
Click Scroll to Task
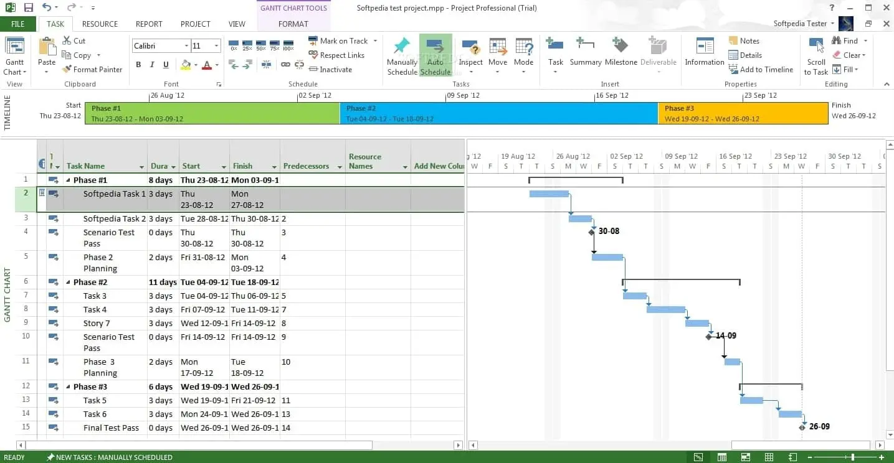click(816, 56)
